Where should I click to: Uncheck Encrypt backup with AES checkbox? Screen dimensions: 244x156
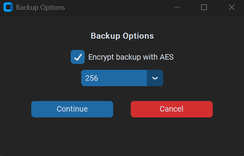pyautogui.click(x=78, y=57)
